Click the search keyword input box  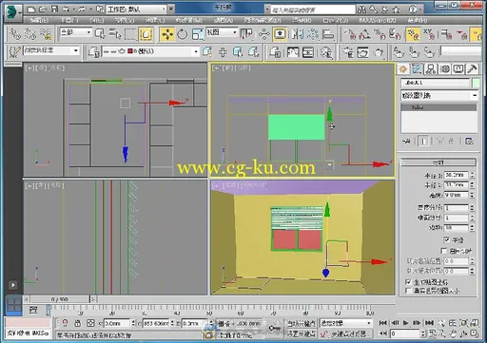[x=313, y=10]
